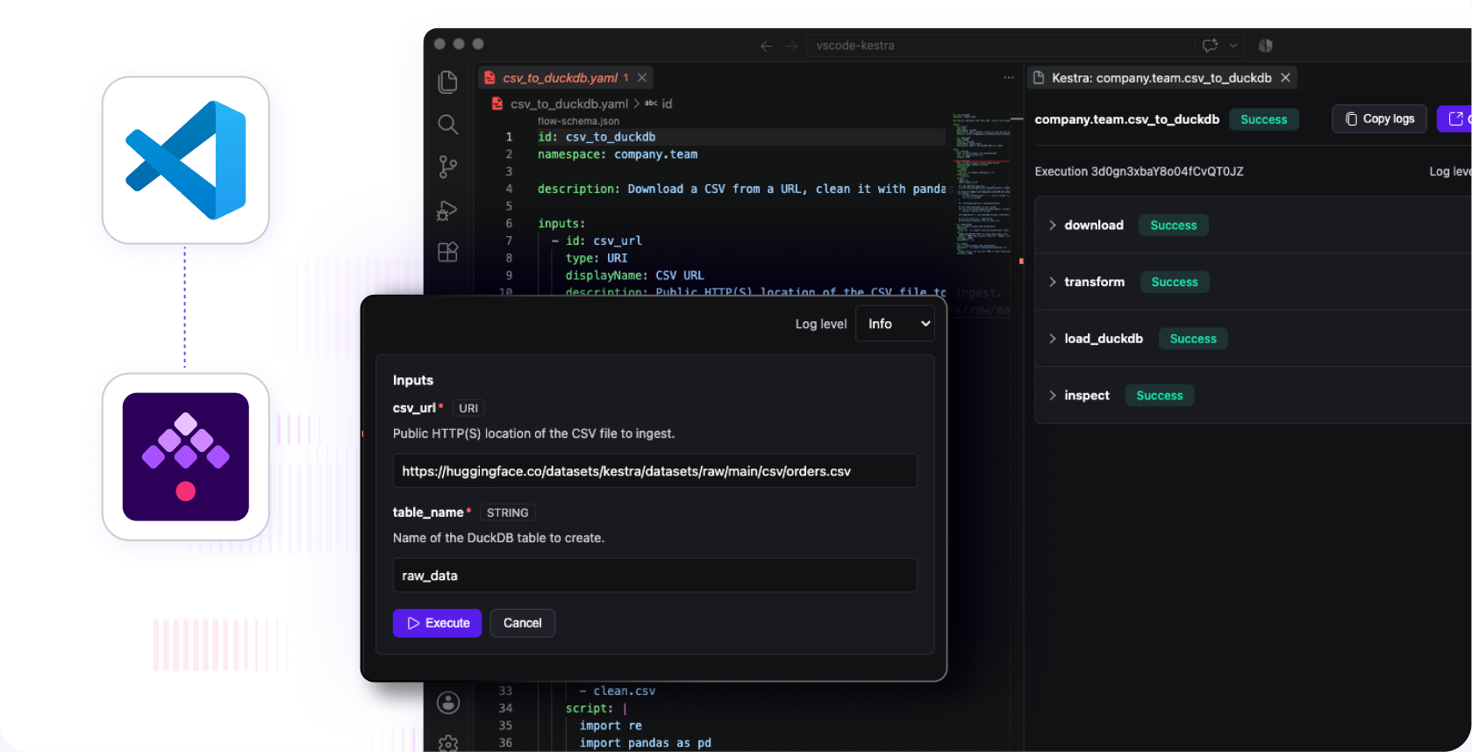Click the csv_url input field
This screenshot has height=752, width=1472.
point(654,471)
